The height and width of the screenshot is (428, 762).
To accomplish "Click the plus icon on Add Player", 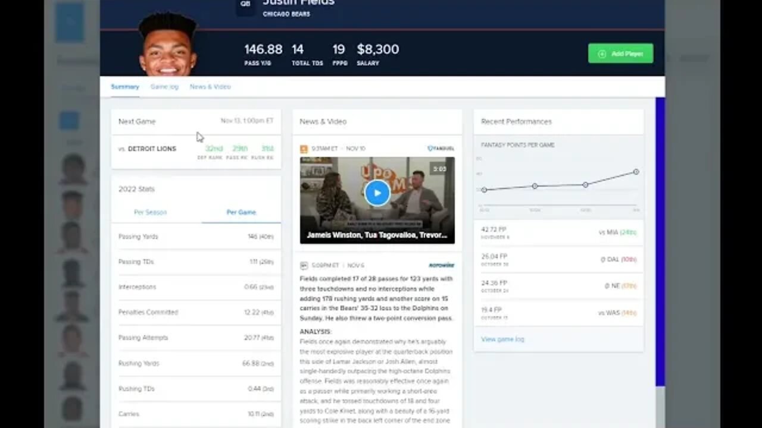I will click(602, 54).
